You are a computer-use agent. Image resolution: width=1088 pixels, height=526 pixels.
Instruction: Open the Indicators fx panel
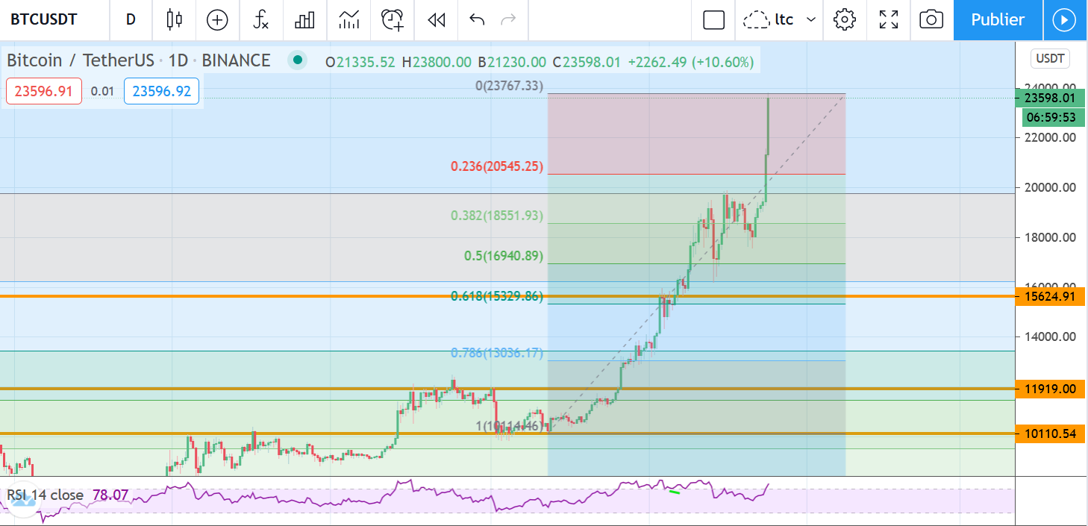[261, 20]
